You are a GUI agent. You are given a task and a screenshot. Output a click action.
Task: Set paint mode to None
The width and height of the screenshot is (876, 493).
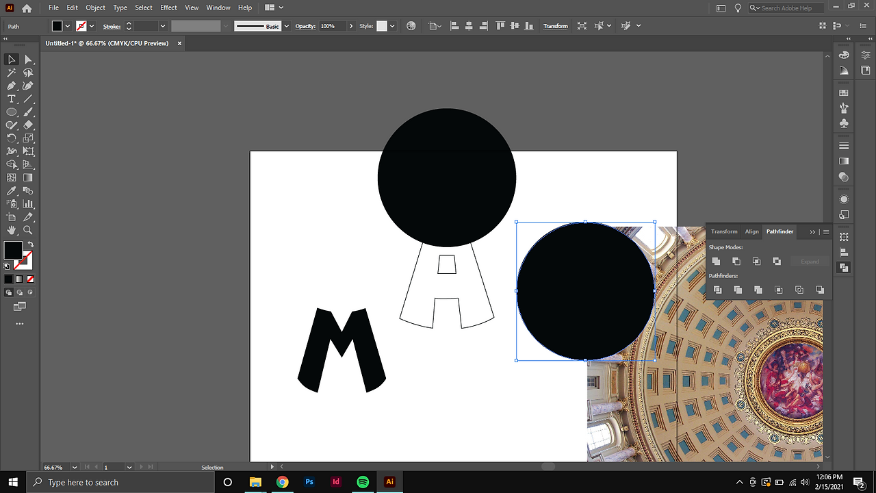pyautogui.click(x=30, y=279)
